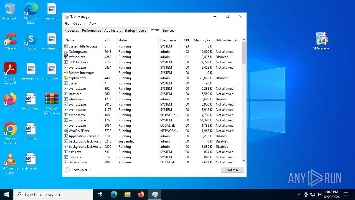This screenshot has width=355, height=200.
Task: Sort by the UAC virtualization column header
Action: pyautogui.click(x=228, y=40)
